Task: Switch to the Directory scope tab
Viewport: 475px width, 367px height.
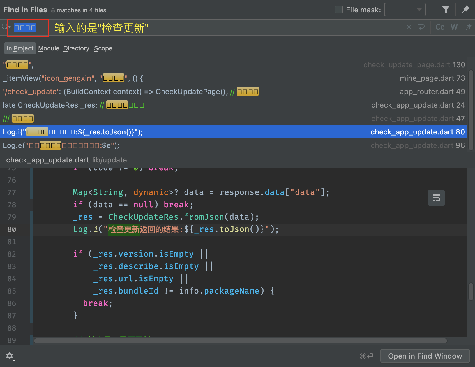Action: tap(76, 48)
